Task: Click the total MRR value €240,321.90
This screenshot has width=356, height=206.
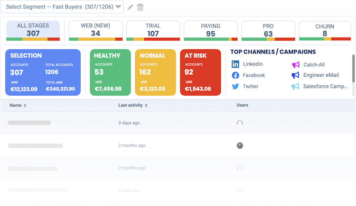Action: pos(60,89)
